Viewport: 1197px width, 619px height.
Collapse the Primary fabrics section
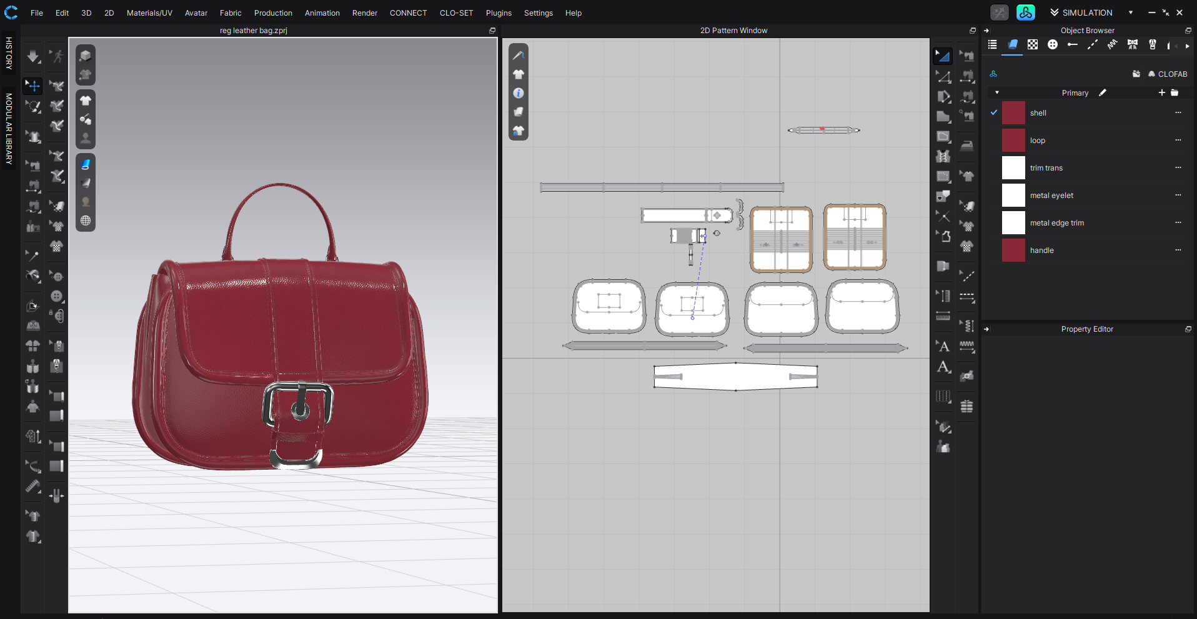997,92
